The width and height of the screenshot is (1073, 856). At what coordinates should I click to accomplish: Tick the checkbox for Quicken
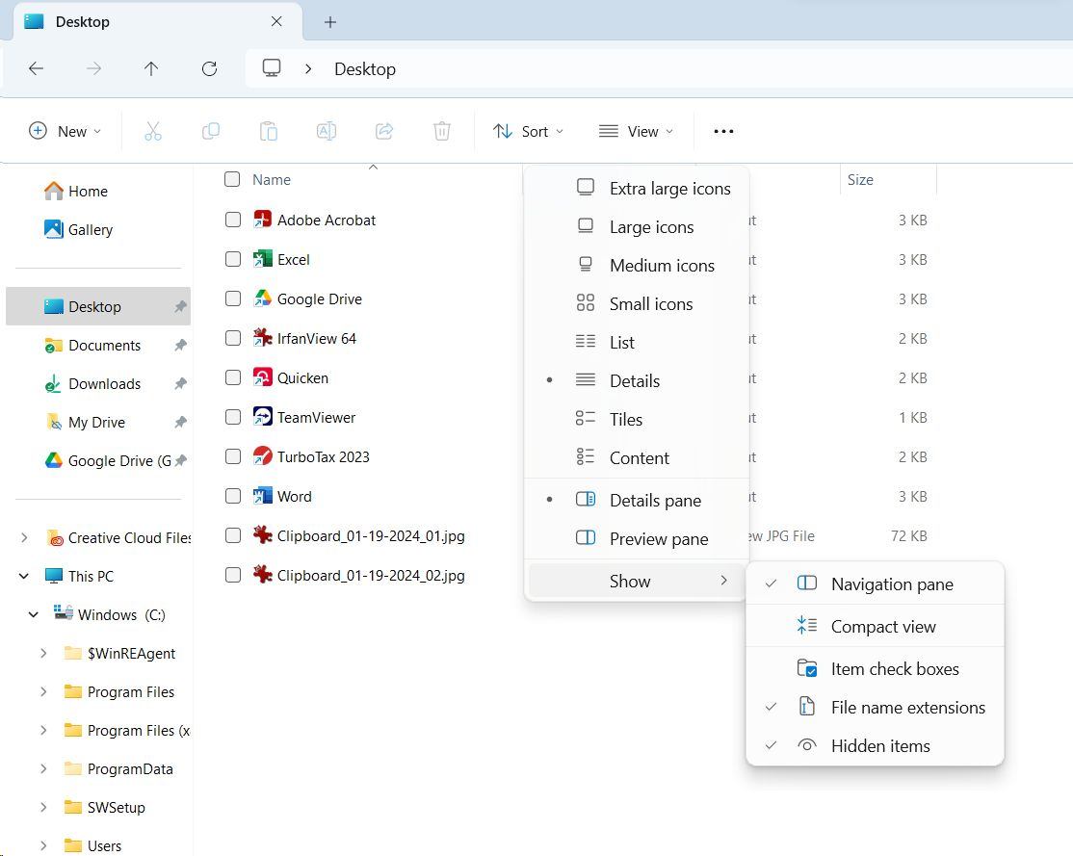pos(233,377)
